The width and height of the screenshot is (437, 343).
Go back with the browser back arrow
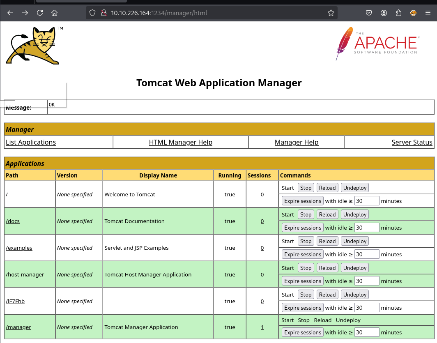coord(10,13)
